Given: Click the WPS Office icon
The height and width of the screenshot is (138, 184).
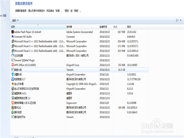Looking at the screenshot, I should [13, 65].
